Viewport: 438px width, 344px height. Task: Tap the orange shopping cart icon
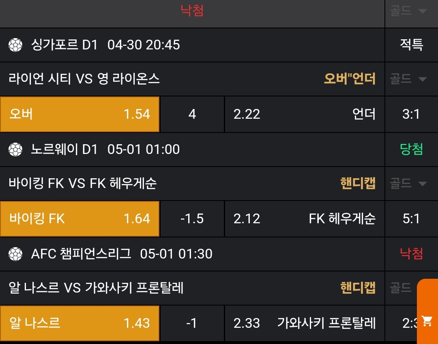(x=427, y=321)
